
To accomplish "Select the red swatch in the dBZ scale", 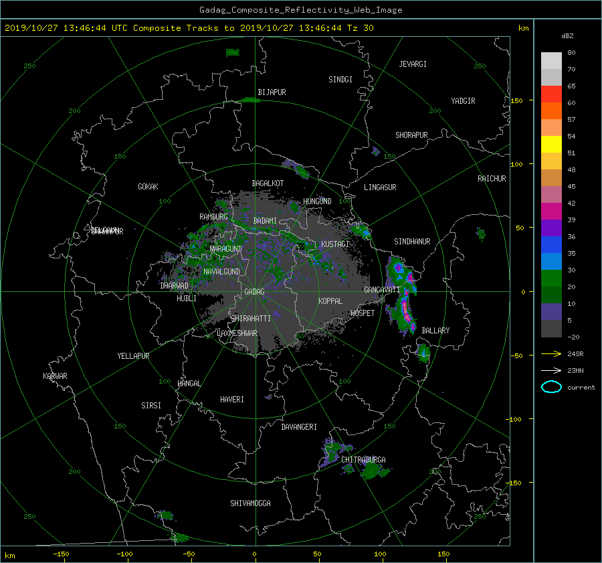I will pyautogui.click(x=551, y=94).
